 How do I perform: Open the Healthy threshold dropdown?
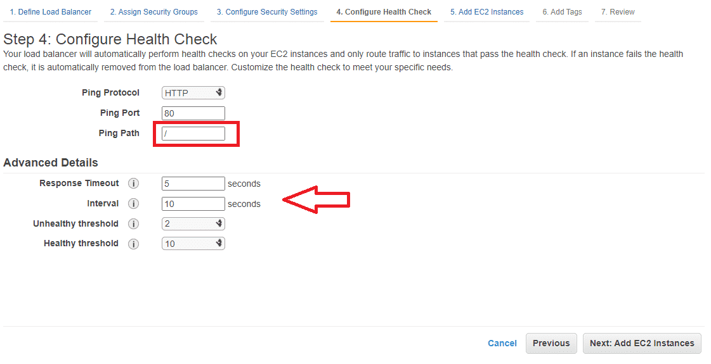[x=193, y=244]
